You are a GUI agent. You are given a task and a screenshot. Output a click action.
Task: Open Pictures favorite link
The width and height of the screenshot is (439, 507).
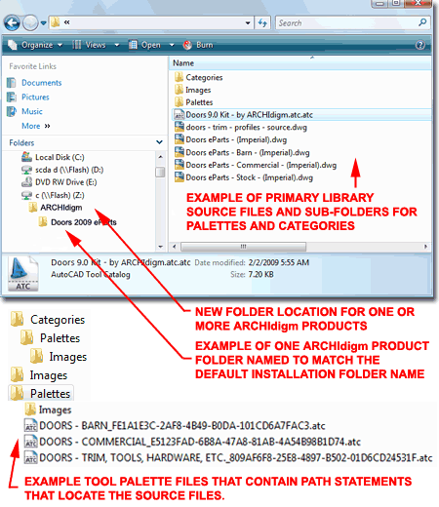pos(35,97)
